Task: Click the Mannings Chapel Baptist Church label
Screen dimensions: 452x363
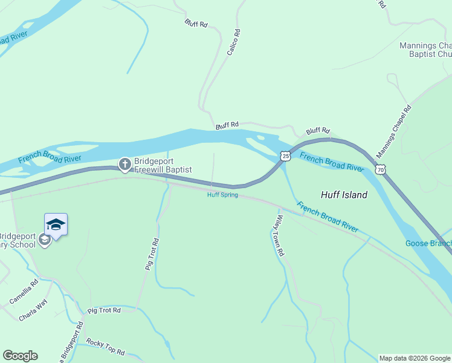Action: click(x=425, y=50)
